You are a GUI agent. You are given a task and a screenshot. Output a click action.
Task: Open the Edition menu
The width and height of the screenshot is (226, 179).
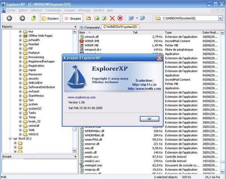pos(23,10)
